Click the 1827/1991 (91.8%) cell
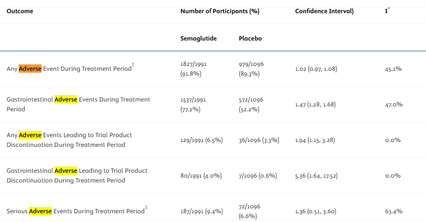The height and width of the screenshot is (222, 426). (193, 69)
